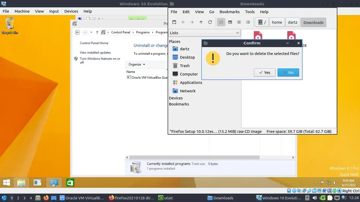Open the 'Lists' side pane combo box
The image size is (360, 202).
click(204, 33)
